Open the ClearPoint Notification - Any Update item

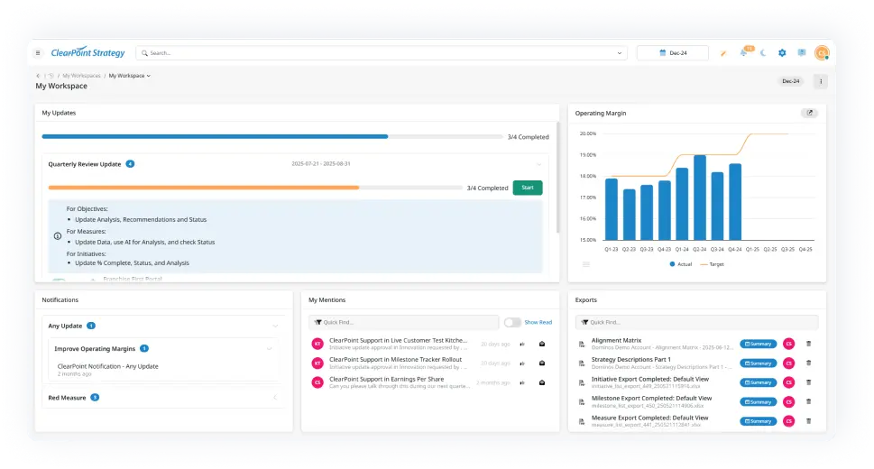(107, 366)
